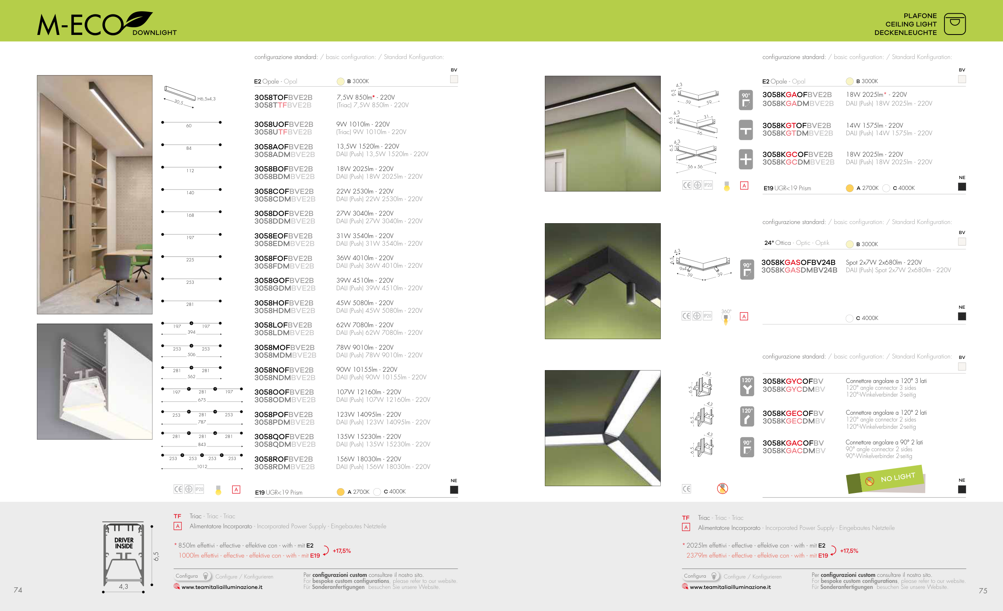Click the 360° rotating spot icon
Viewport: 1003px width, 611px height.
tap(726, 317)
